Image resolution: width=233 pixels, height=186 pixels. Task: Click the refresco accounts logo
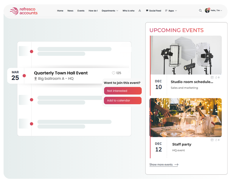[x=24, y=11]
